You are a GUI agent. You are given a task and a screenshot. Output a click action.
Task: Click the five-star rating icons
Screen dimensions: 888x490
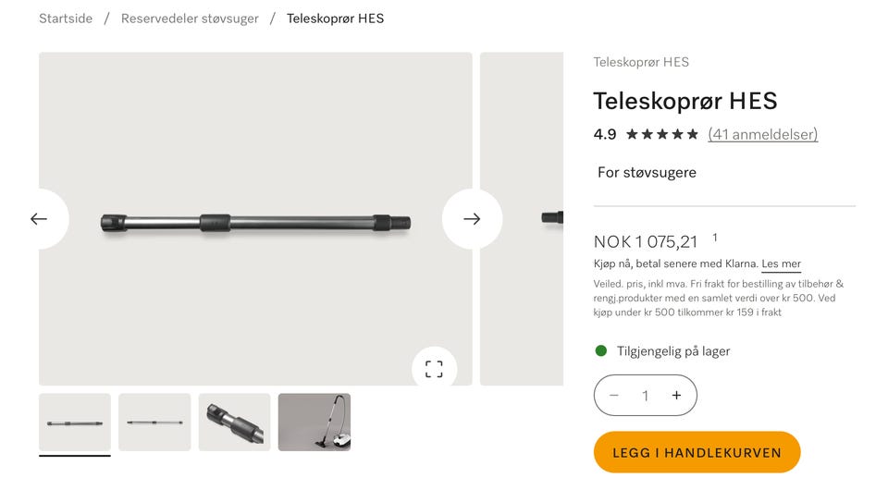coord(662,135)
